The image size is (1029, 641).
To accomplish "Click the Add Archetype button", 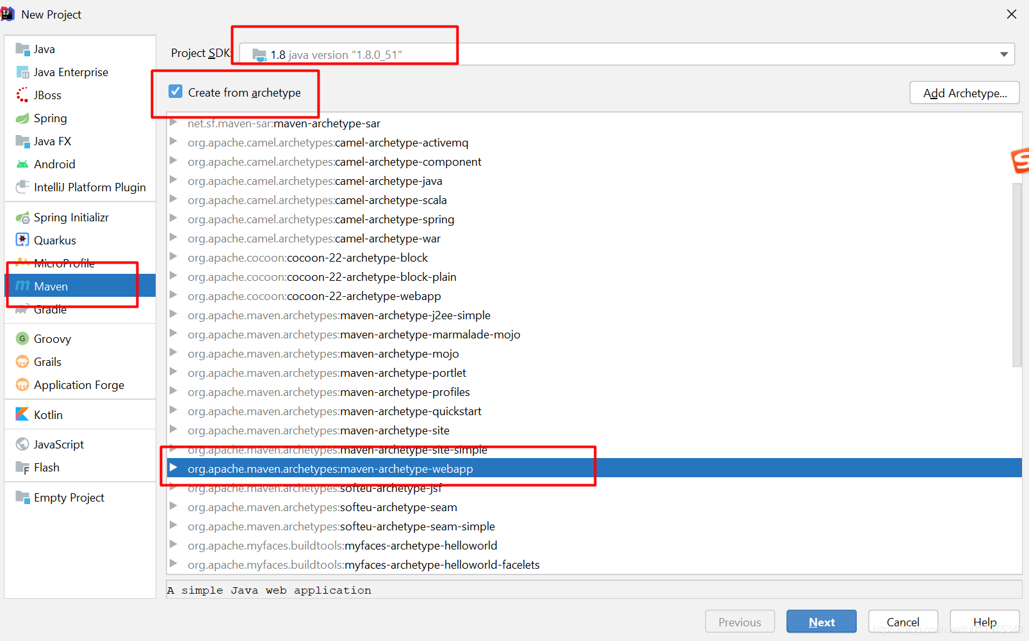I will pyautogui.click(x=964, y=93).
